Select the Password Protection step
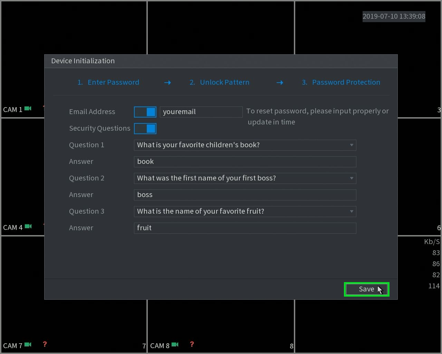442x354 pixels. pos(341,82)
